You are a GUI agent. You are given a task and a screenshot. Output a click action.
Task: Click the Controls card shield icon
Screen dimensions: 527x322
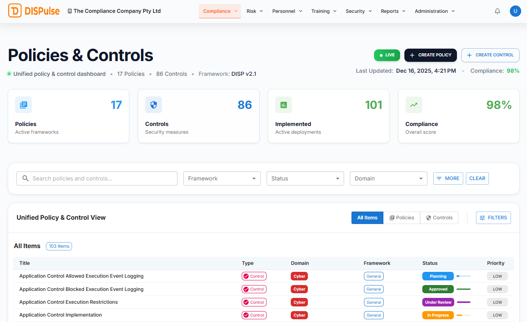154,105
